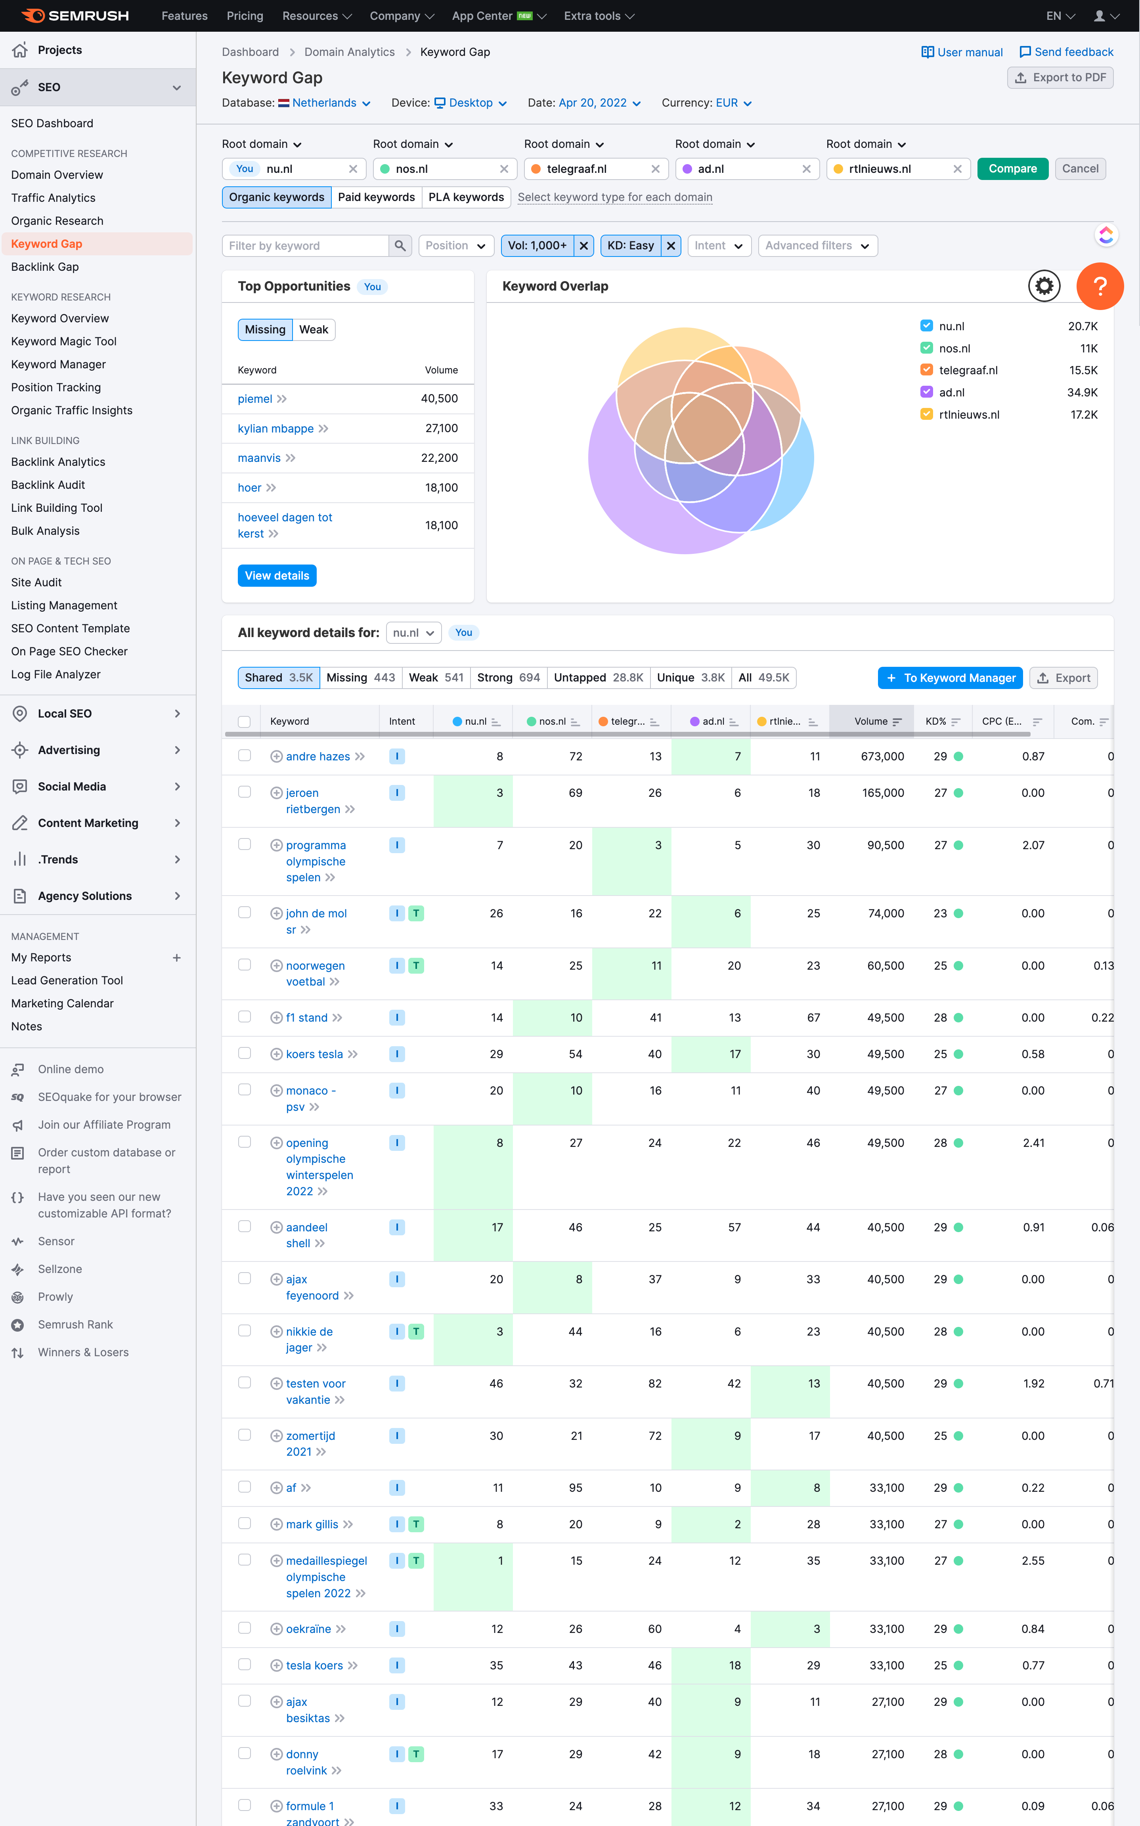This screenshot has width=1140, height=1826.
Task: Collapse the SEO sidebar section
Action: point(176,88)
